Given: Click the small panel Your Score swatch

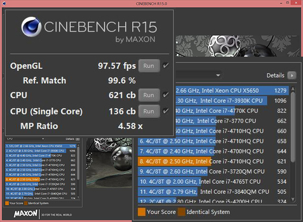Looking at the screenshot, I should point(7,203).
